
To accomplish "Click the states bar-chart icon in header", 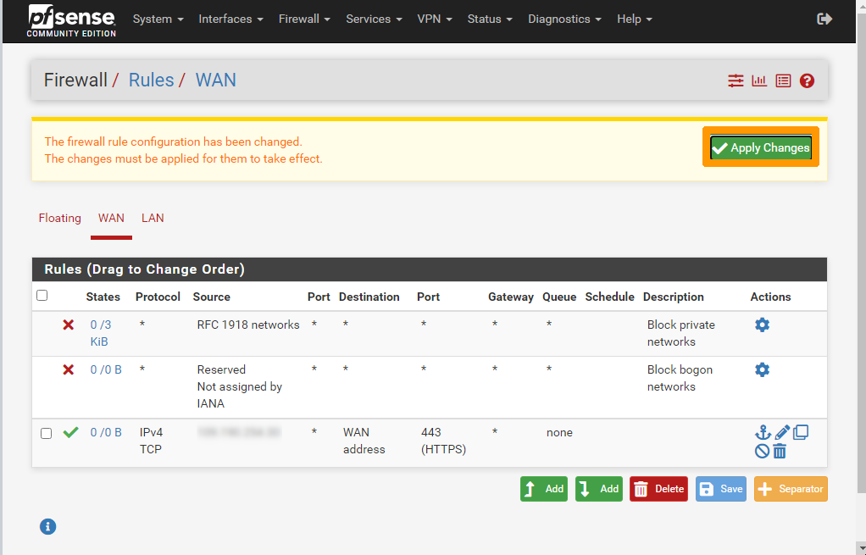I will tap(759, 80).
